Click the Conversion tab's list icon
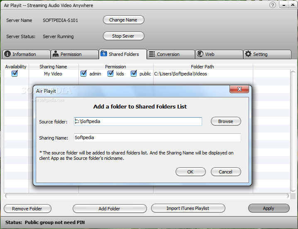 pyautogui.click(x=151, y=54)
